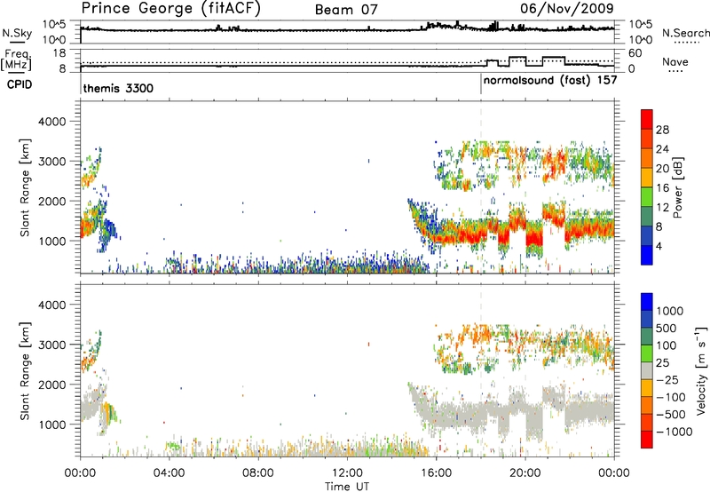Click the "20:00" time tick label
Viewport: 710px width, 492px height.
525,473
